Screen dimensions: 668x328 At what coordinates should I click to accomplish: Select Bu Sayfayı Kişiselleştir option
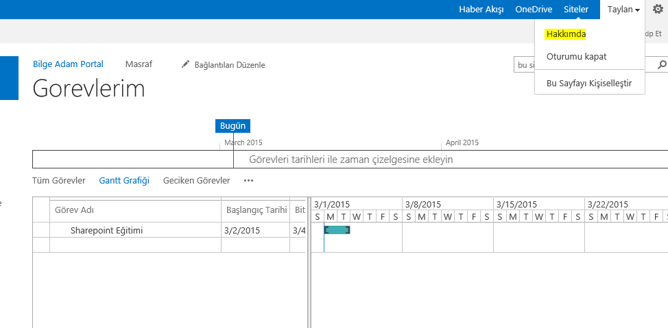(589, 83)
